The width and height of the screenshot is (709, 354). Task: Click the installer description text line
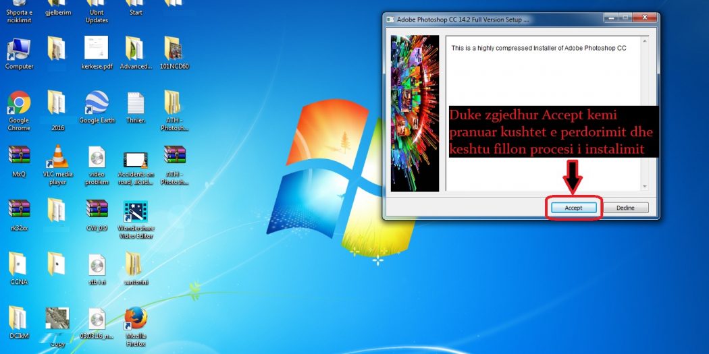click(539, 48)
